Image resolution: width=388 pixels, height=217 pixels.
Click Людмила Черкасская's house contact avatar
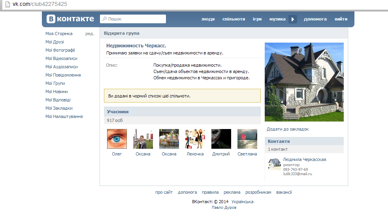275,164
